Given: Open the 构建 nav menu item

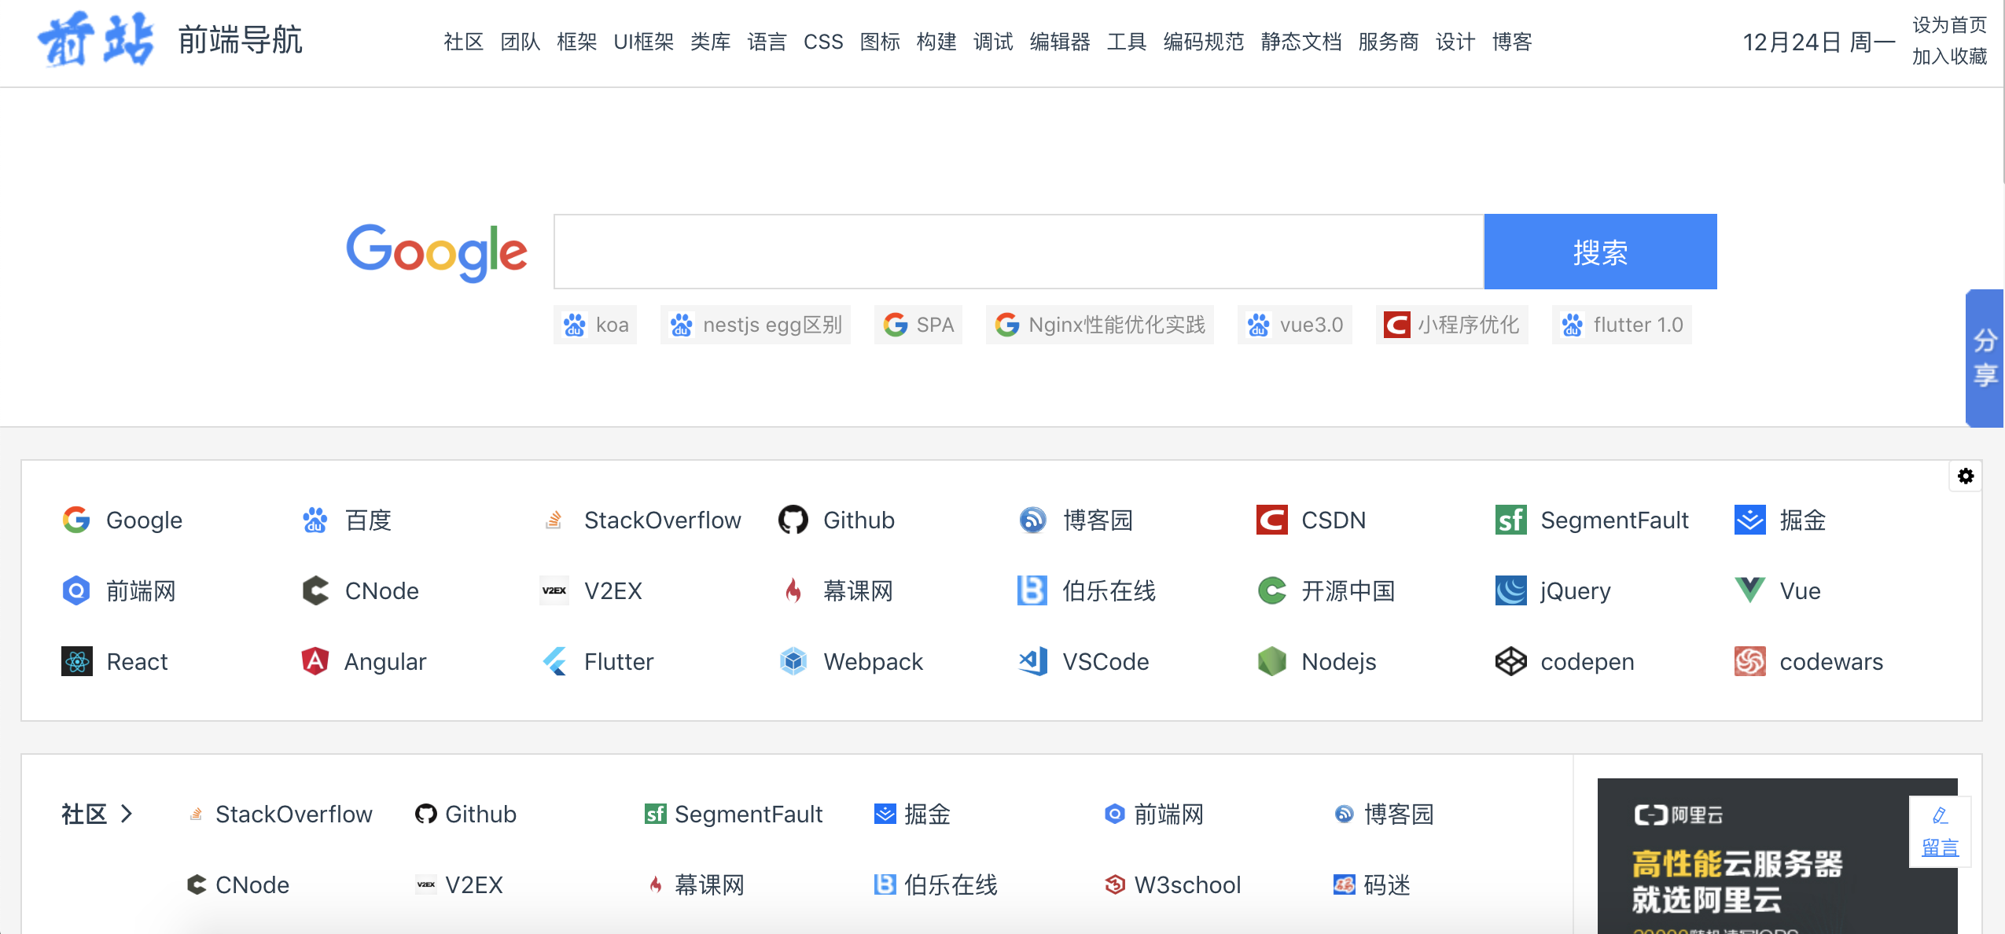Looking at the screenshot, I should (936, 42).
